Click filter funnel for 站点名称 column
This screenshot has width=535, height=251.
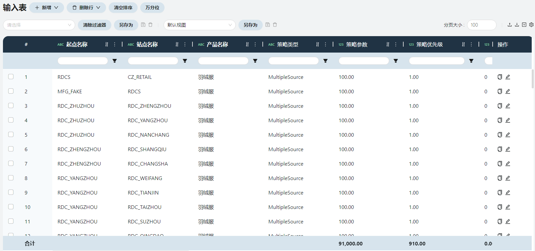point(185,61)
